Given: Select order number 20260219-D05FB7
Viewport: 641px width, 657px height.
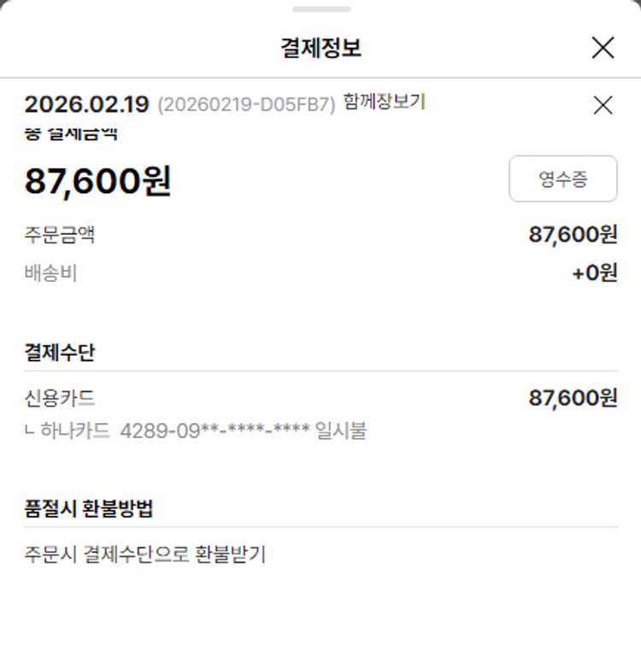Looking at the screenshot, I should point(246,105).
